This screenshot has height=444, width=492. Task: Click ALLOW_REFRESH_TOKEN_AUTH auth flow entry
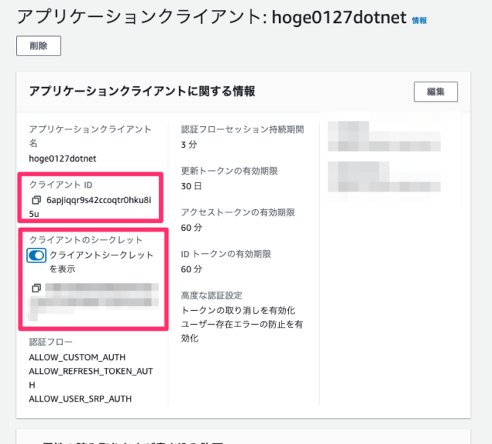click(x=90, y=371)
